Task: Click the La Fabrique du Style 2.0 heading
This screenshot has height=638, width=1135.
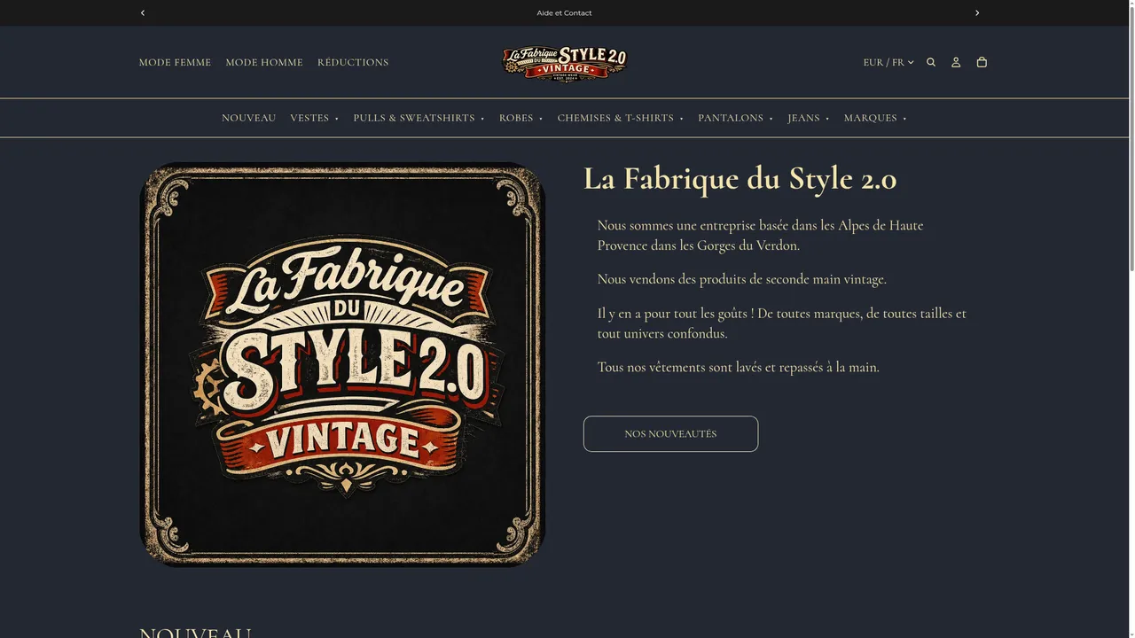Action: point(740,178)
